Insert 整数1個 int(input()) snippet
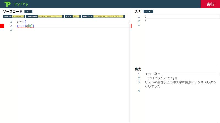Image resolution: width=220 pixels, height=123 pixels. point(14,16)
